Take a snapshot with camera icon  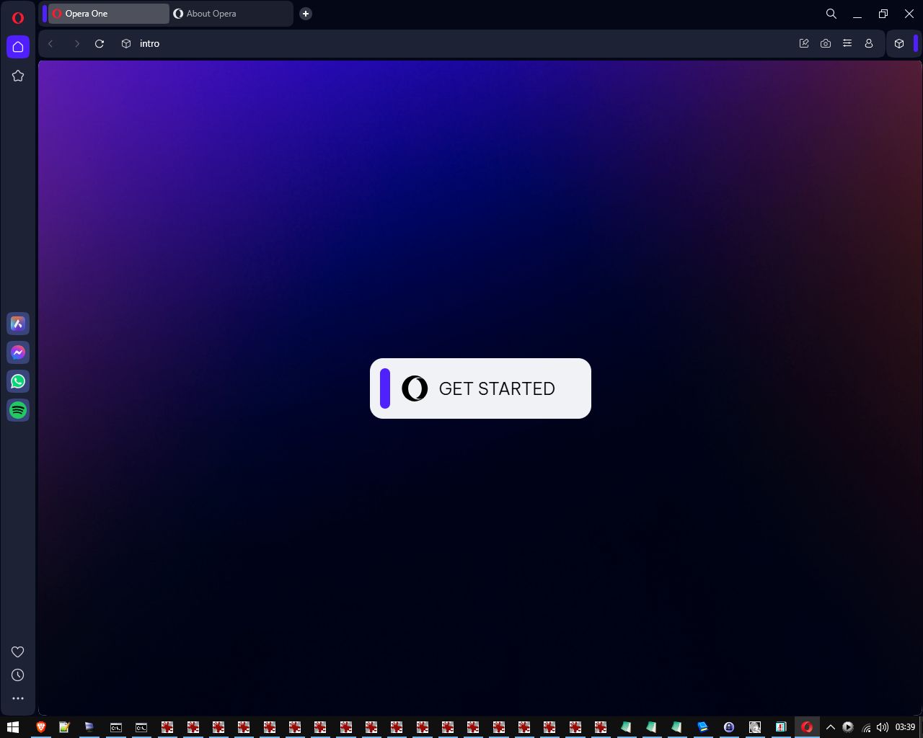[826, 44]
